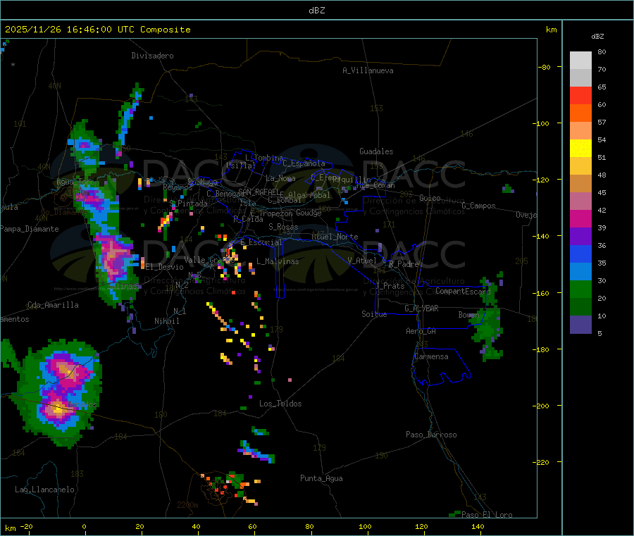The height and width of the screenshot is (536, 634).
Task: Select the 'Carmensa' map label
Action: [x=431, y=356]
